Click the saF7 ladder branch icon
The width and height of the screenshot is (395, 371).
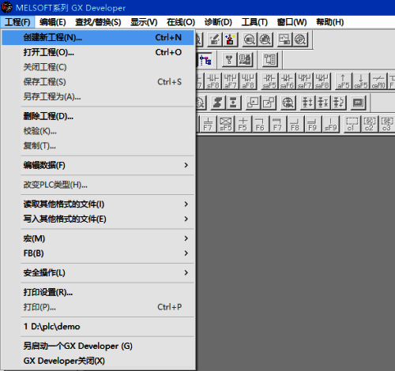(x=304, y=81)
